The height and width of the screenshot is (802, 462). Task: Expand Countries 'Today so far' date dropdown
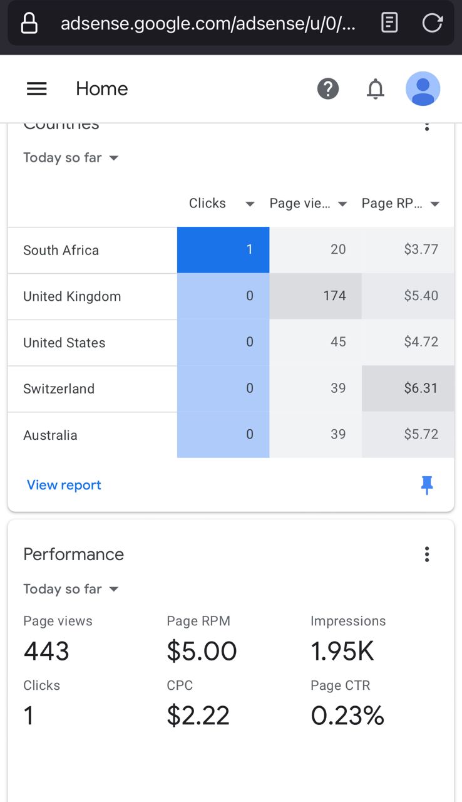coord(71,158)
